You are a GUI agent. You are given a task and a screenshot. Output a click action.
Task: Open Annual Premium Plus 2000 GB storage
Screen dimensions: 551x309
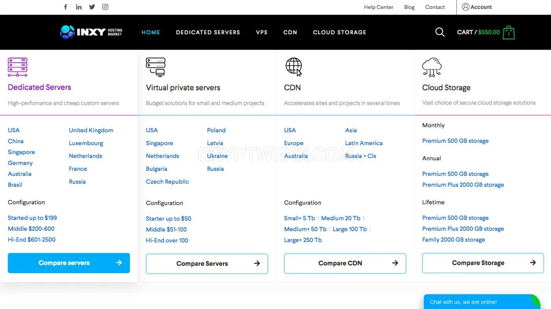(463, 185)
